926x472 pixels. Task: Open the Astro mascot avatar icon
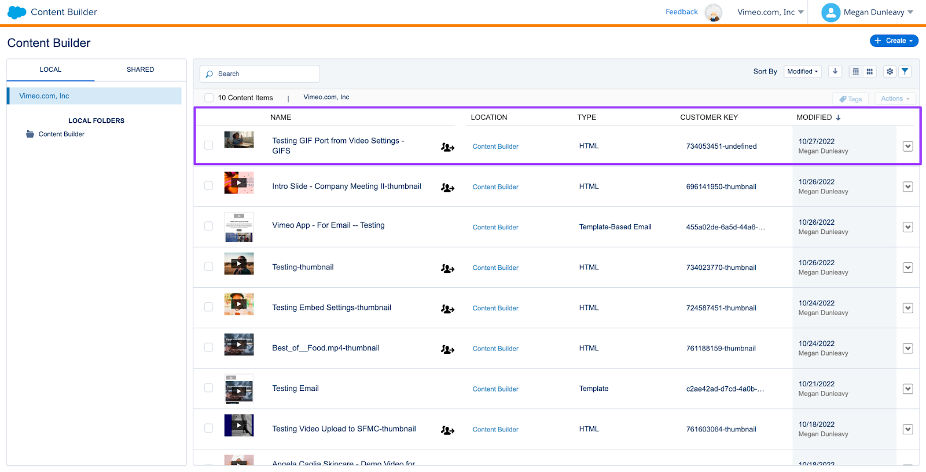pos(714,12)
